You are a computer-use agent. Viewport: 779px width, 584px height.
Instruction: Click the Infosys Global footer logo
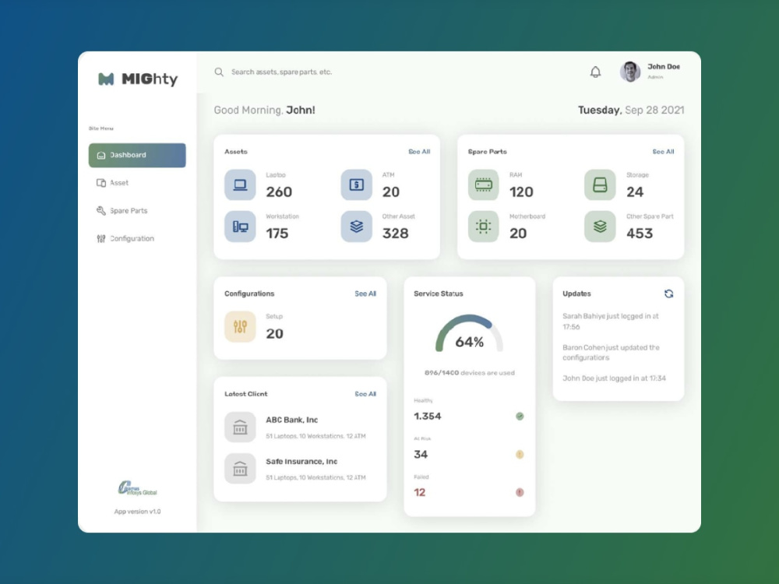coord(137,489)
